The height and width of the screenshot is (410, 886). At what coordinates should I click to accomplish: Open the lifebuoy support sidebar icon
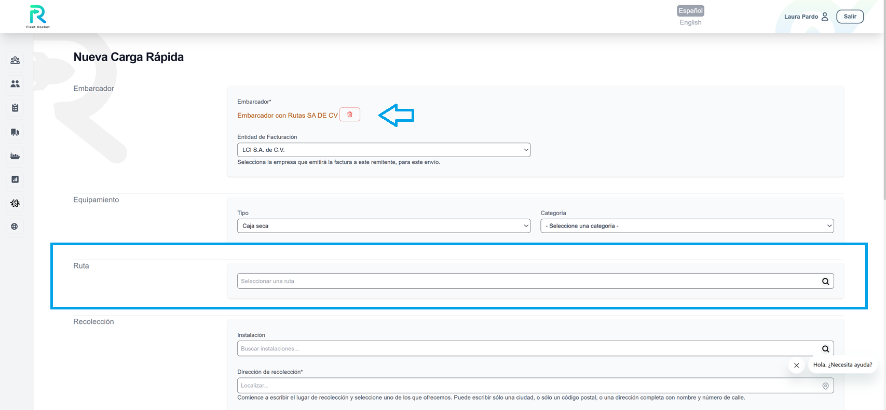pos(15,227)
